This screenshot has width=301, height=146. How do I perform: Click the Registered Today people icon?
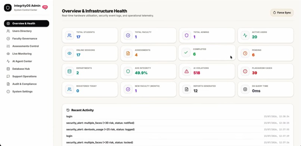(x=69, y=89)
